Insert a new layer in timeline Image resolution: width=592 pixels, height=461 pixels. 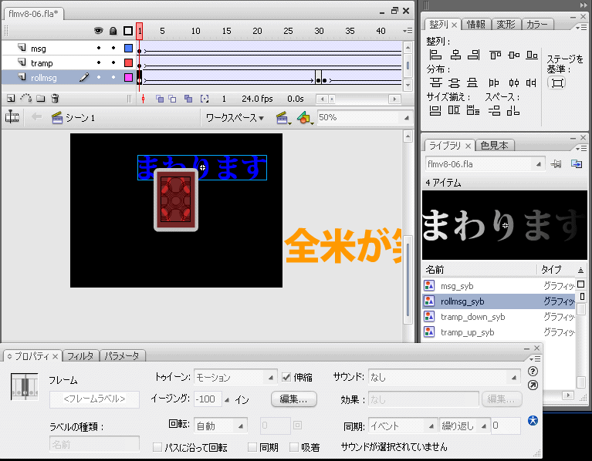tap(11, 99)
